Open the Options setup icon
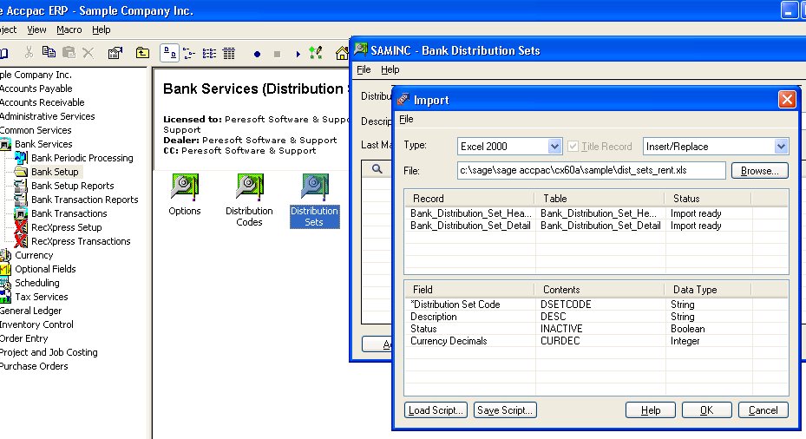This screenshot has width=806, height=439. [x=184, y=188]
